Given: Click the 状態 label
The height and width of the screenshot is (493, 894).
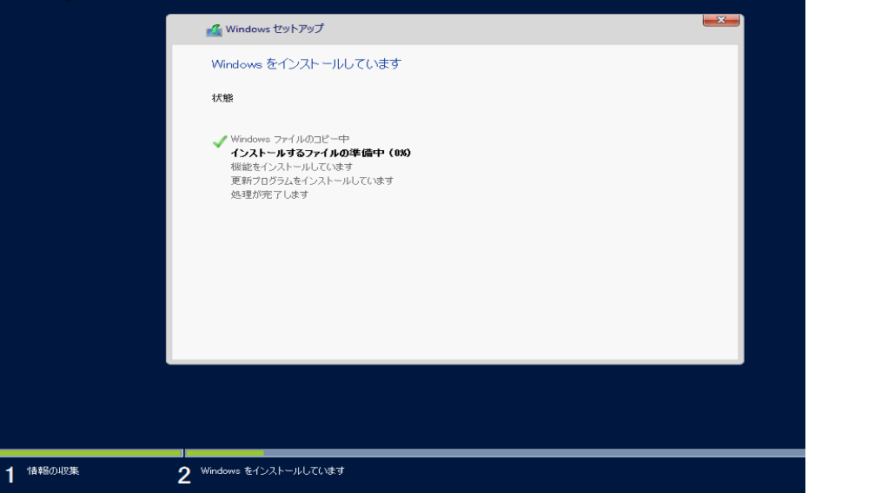Looking at the screenshot, I should [222, 98].
